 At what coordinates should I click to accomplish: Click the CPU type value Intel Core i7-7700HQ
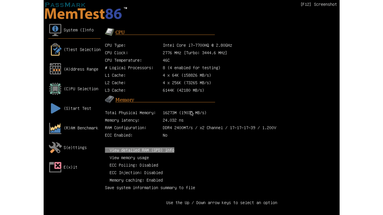click(197, 45)
